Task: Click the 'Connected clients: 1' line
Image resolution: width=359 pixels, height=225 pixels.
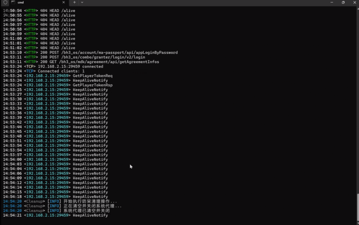Action: (61, 71)
